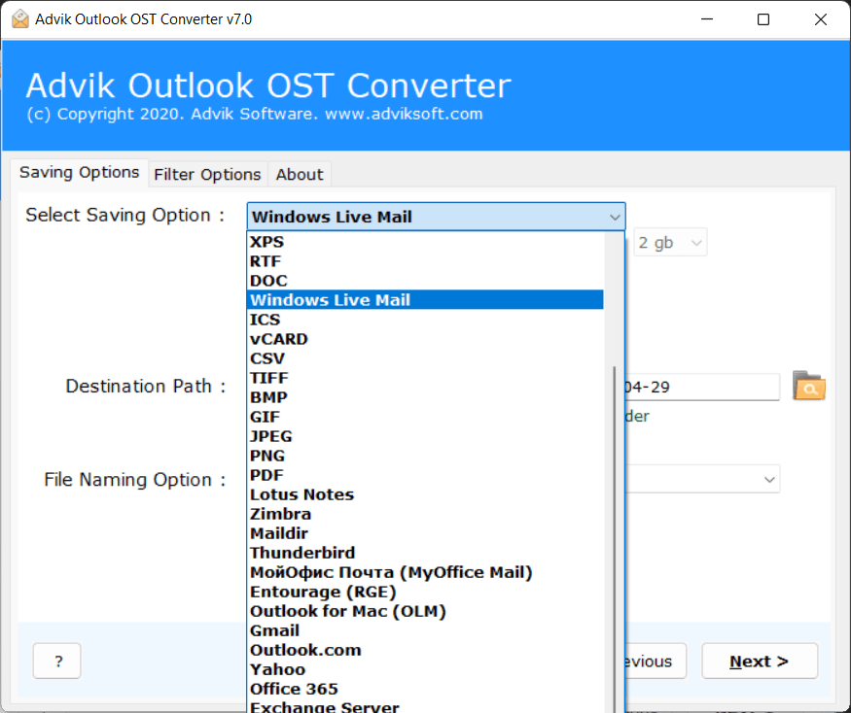Select CSV from the list
This screenshot has height=713, width=851.
pyautogui.click(x=425, y=358)
